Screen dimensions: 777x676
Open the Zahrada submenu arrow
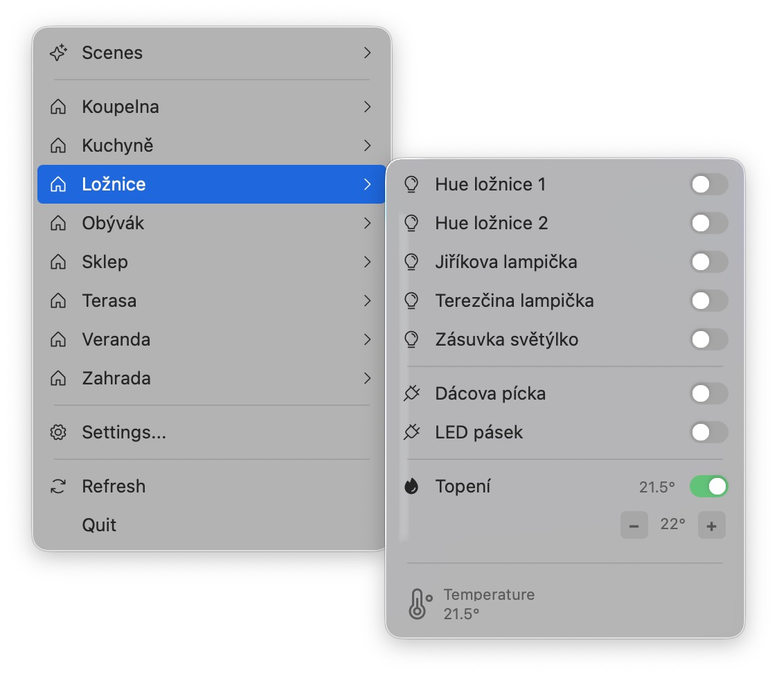pos(368,378)
